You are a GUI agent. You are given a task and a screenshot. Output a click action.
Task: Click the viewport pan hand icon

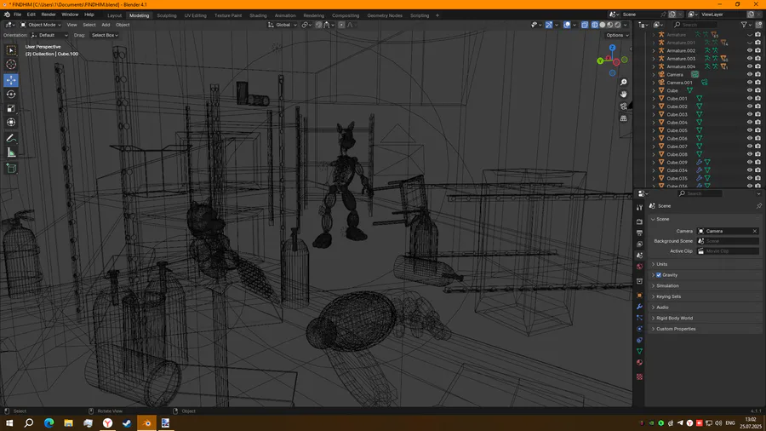pyautogui.click(x=623, y=95)
